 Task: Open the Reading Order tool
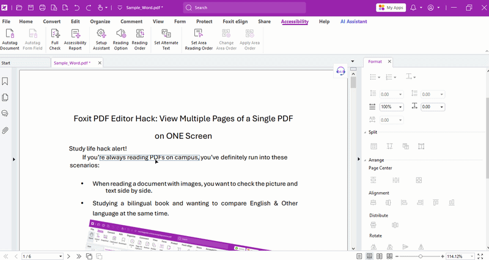point(140,39)
